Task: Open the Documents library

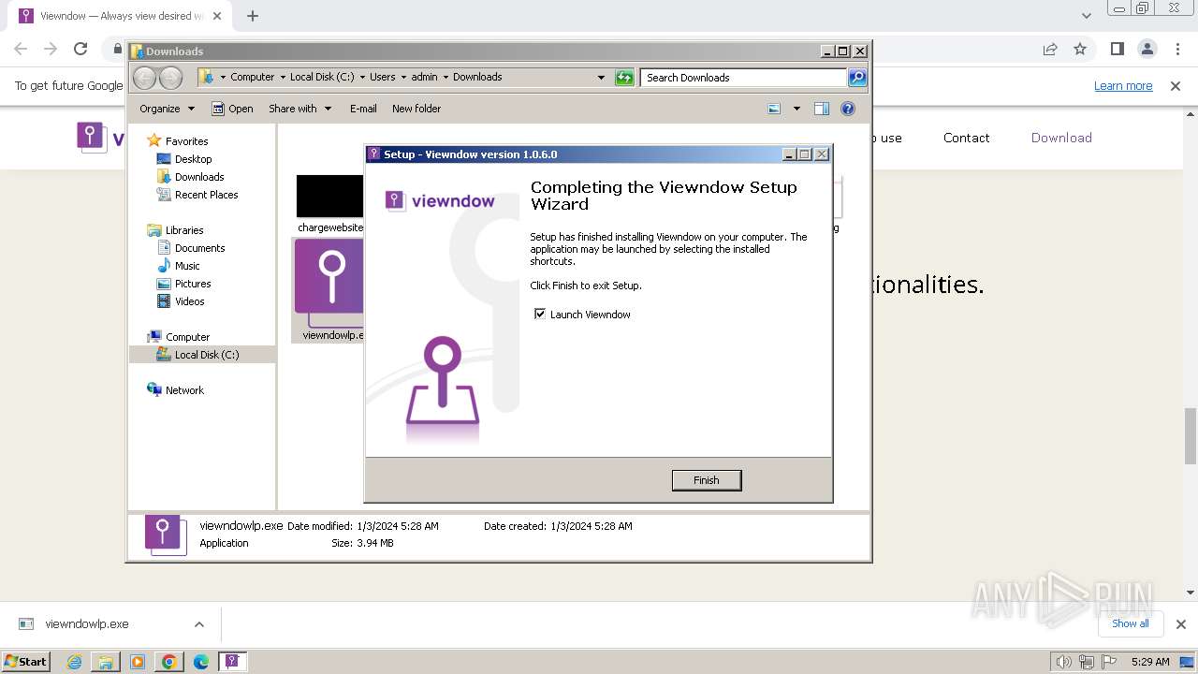Action: 199,248
